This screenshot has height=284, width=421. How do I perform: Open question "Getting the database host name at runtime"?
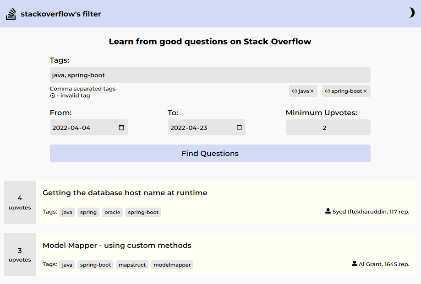coord(125,193)
